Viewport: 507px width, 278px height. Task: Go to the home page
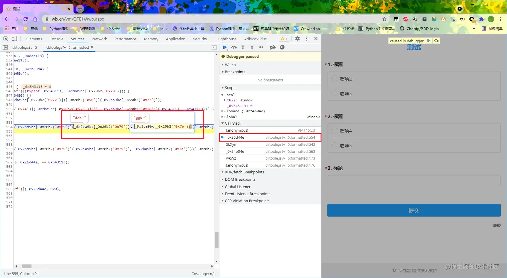pyautogui.click(x=35, y=19)
